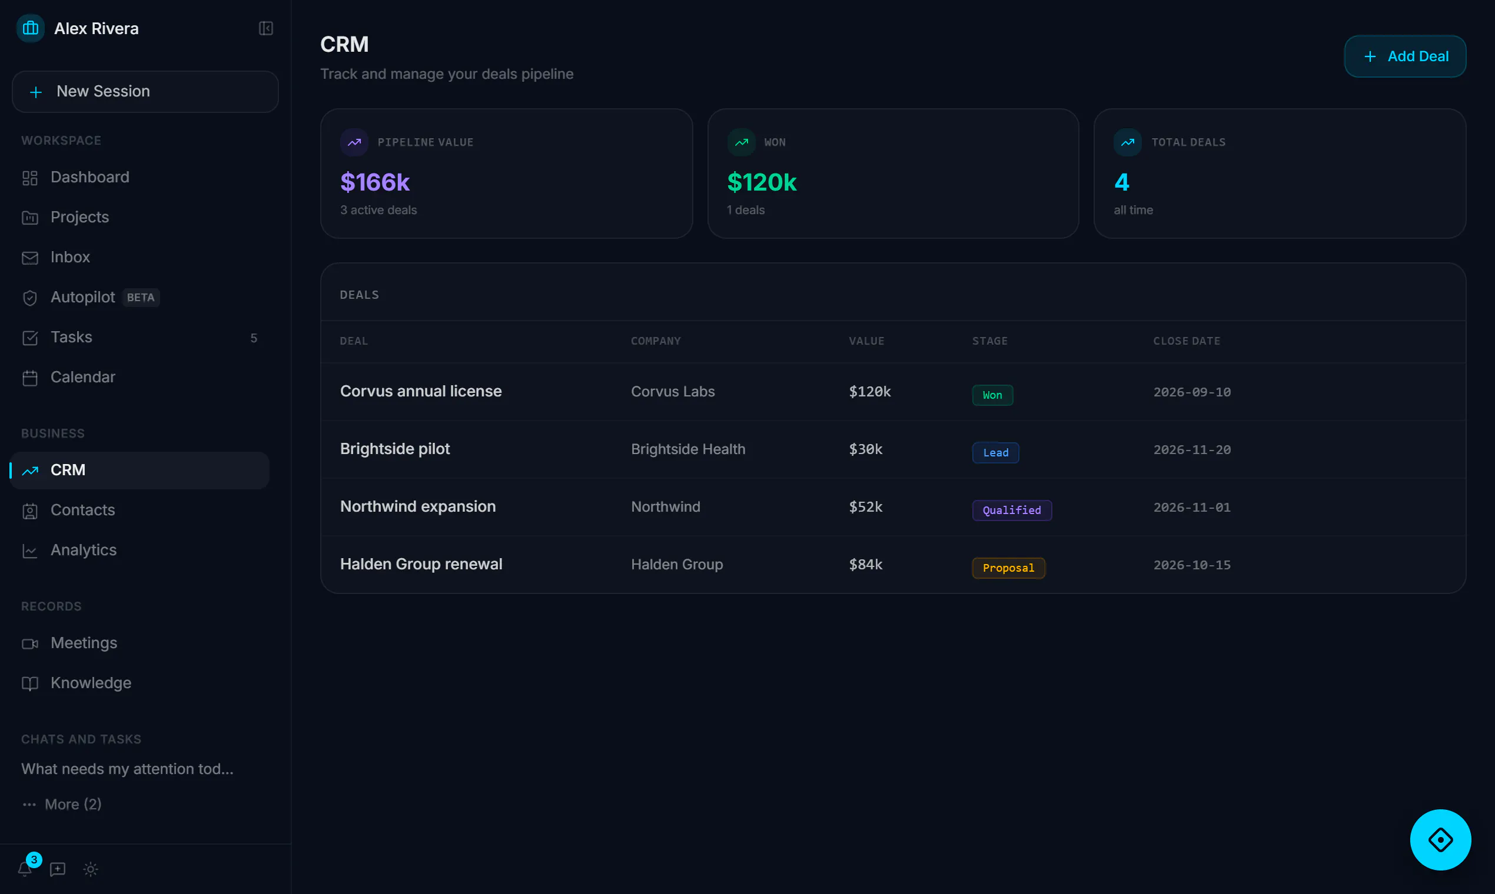Open the Corvus annual license deal
Screen dimensions: 1495x894
click(421, 391)
